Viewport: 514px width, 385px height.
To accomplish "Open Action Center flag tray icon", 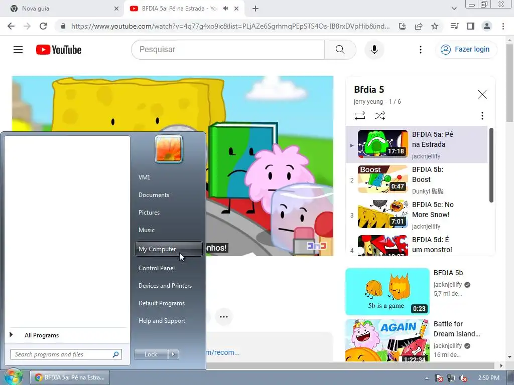I will [439, 378].
